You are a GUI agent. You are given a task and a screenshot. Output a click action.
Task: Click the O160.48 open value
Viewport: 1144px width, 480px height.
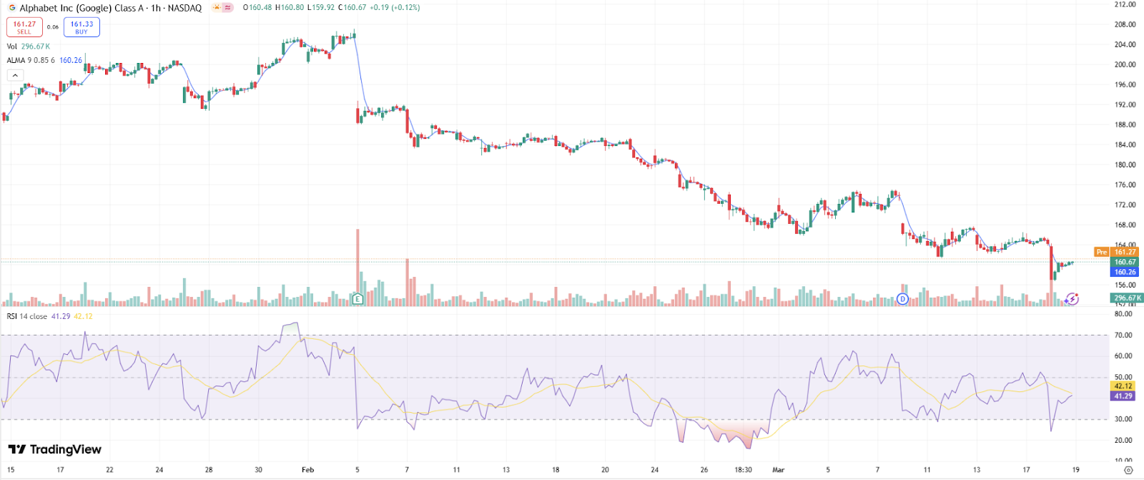pyautogui.click(x=257, y=8)
